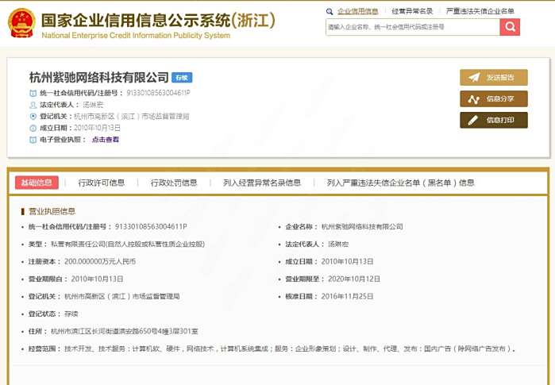Click the 信息打印 button
Screen dimensions: 555x385
[494, 121]
